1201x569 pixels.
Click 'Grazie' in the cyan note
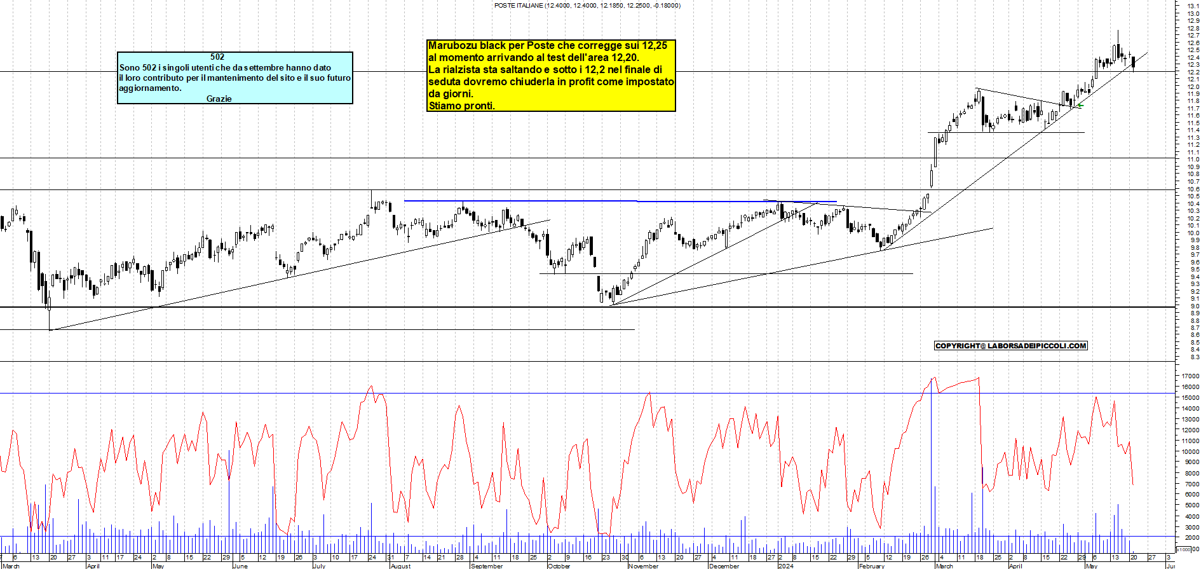tap(219, 99)
